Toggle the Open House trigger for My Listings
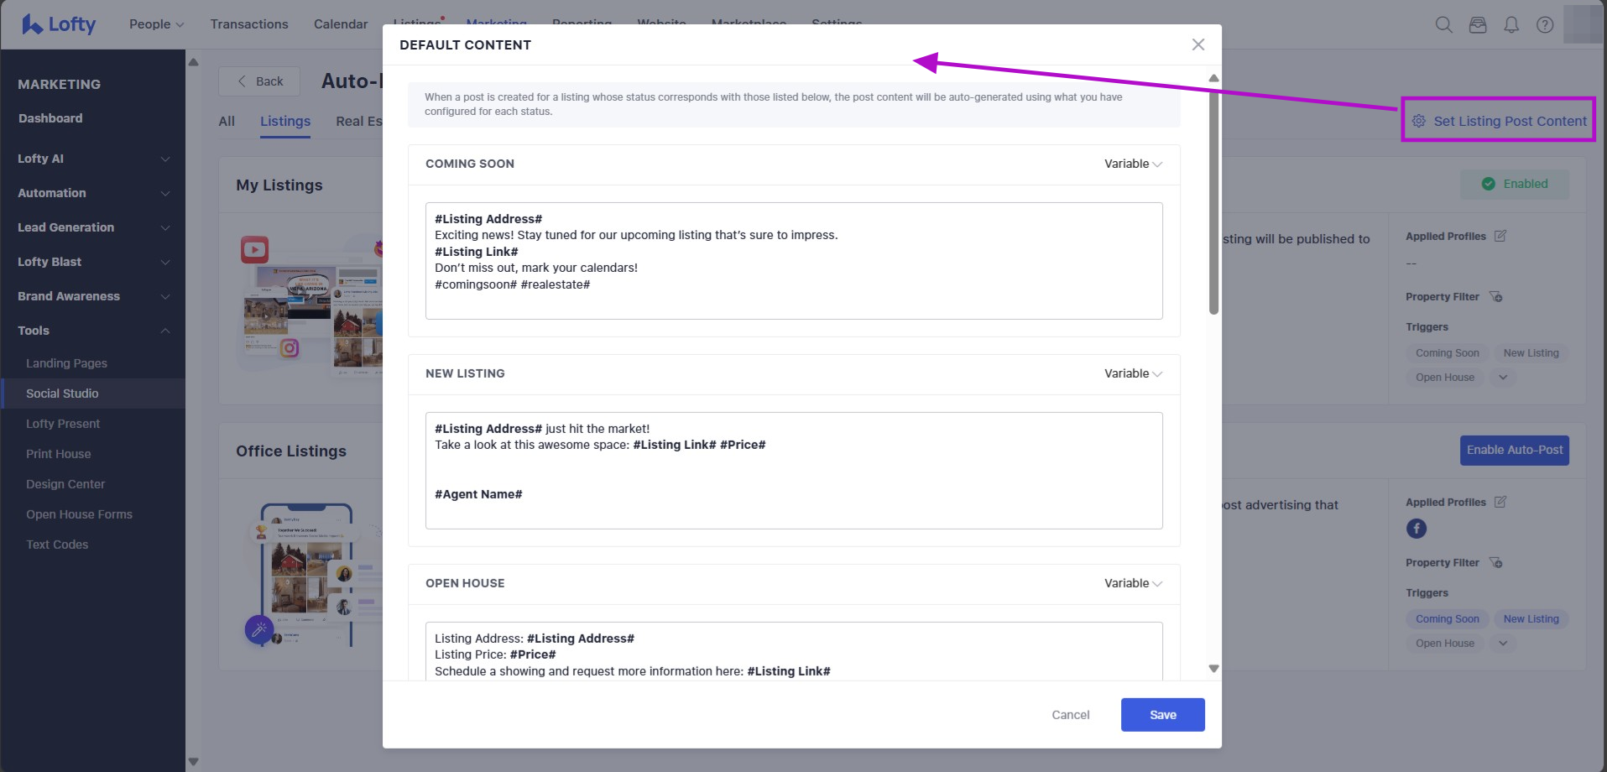This screenshot has width=1607, height=772. click(x=1444, y=378)
